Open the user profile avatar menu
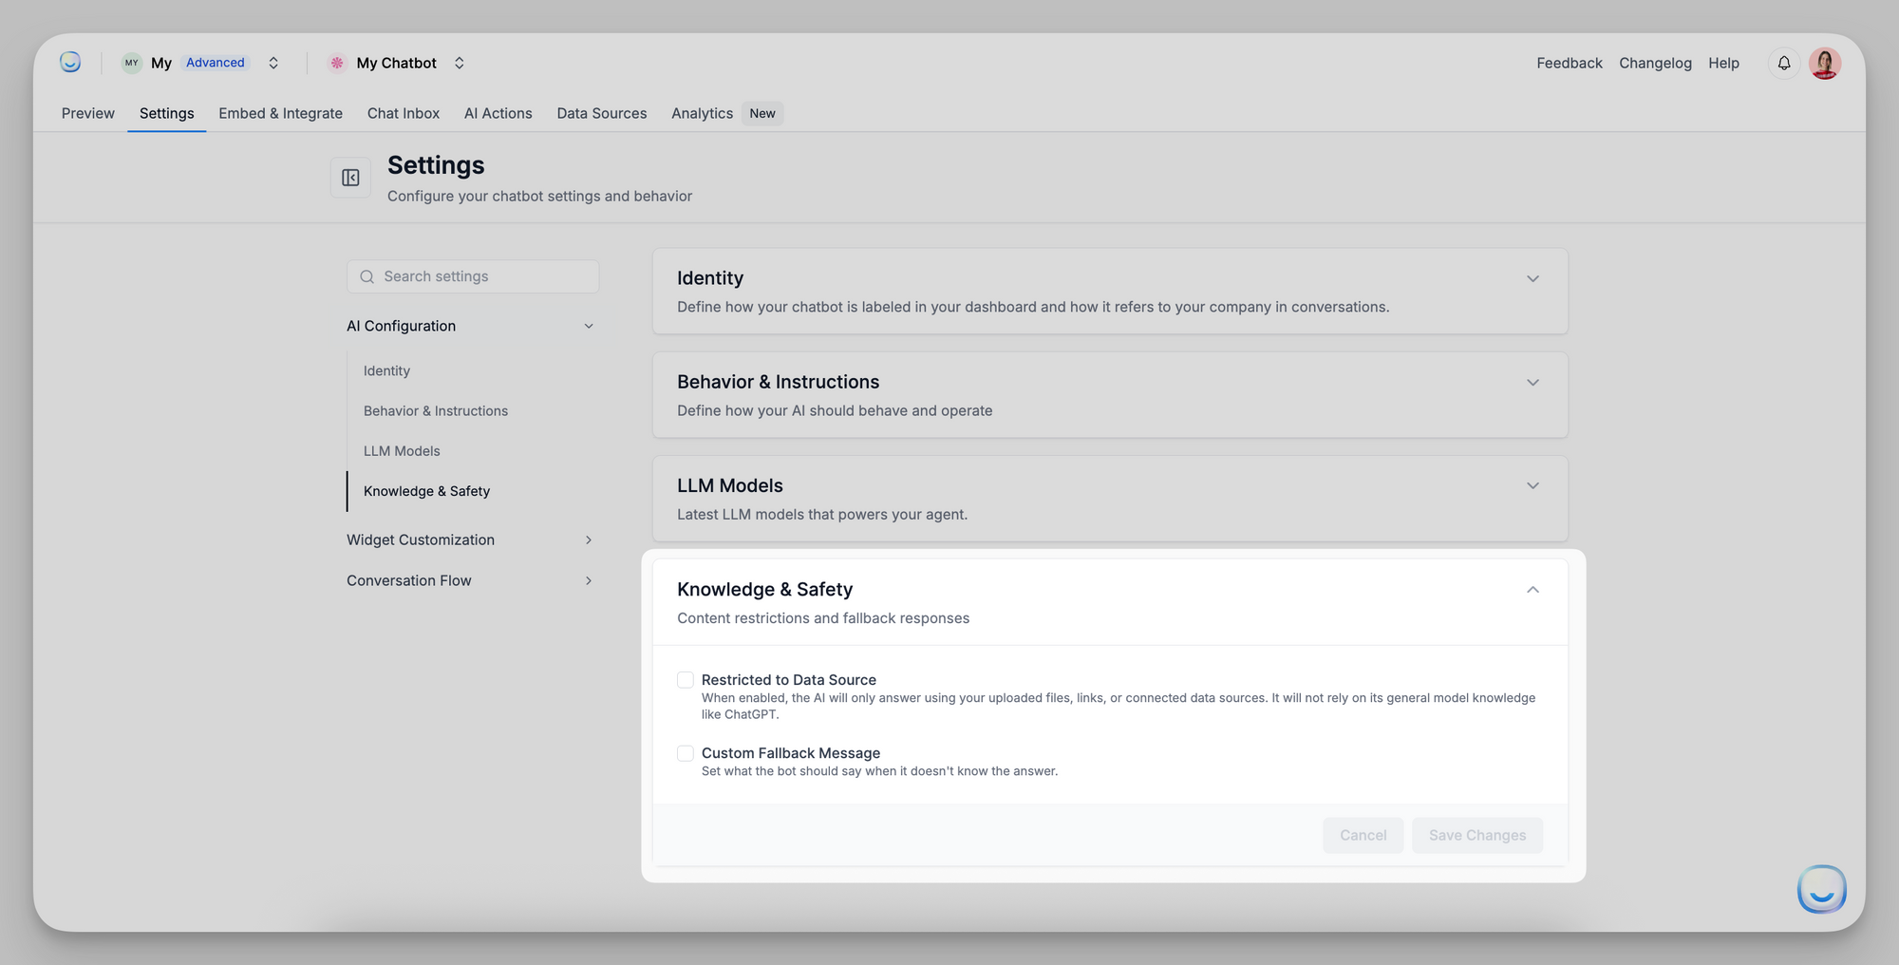The height and width of the screenshot is (965, 1899). point(1825,63)
